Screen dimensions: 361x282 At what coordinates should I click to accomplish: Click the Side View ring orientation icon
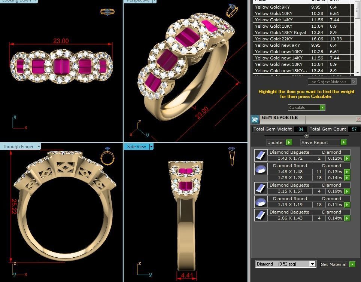point(231,156)
